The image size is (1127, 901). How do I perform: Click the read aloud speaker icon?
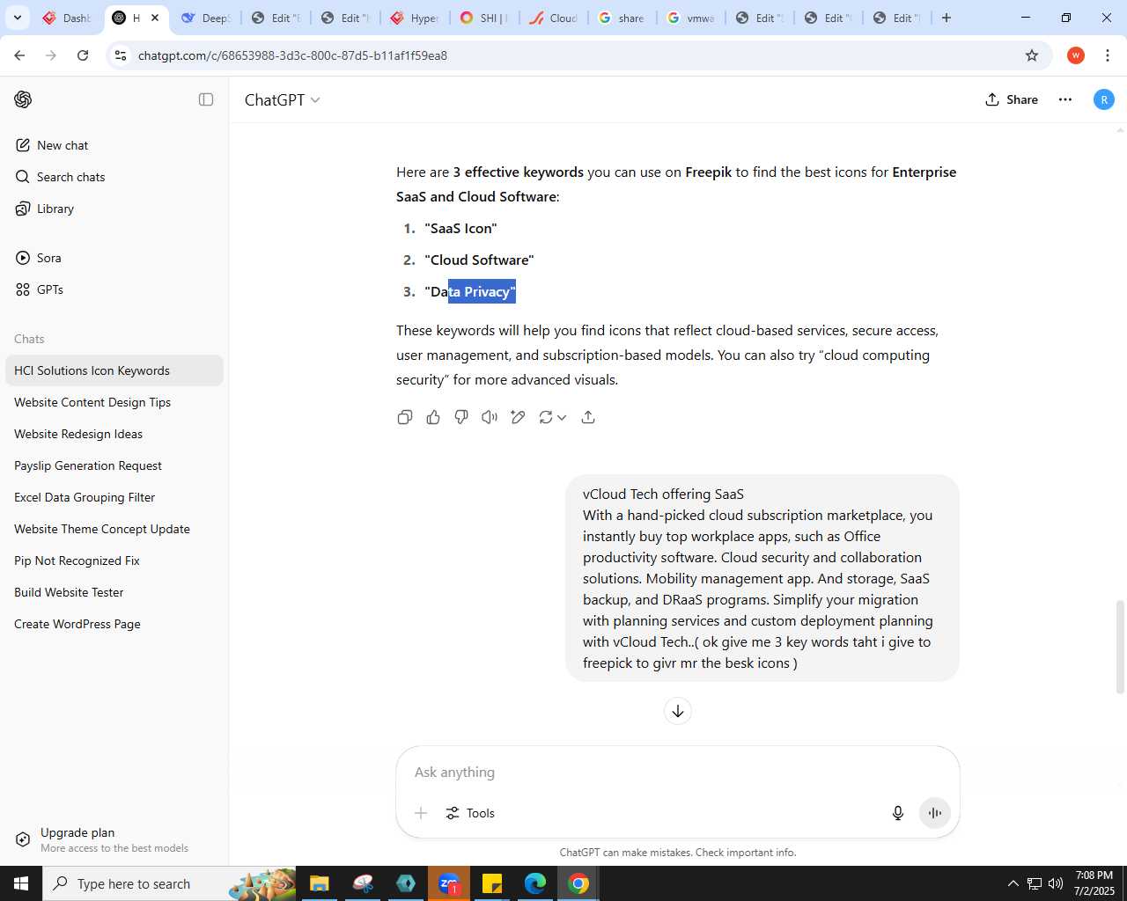[490, 417]
